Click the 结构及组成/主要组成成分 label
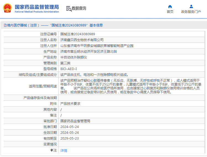Screen dimensions: 207x157 click(38, 75)
